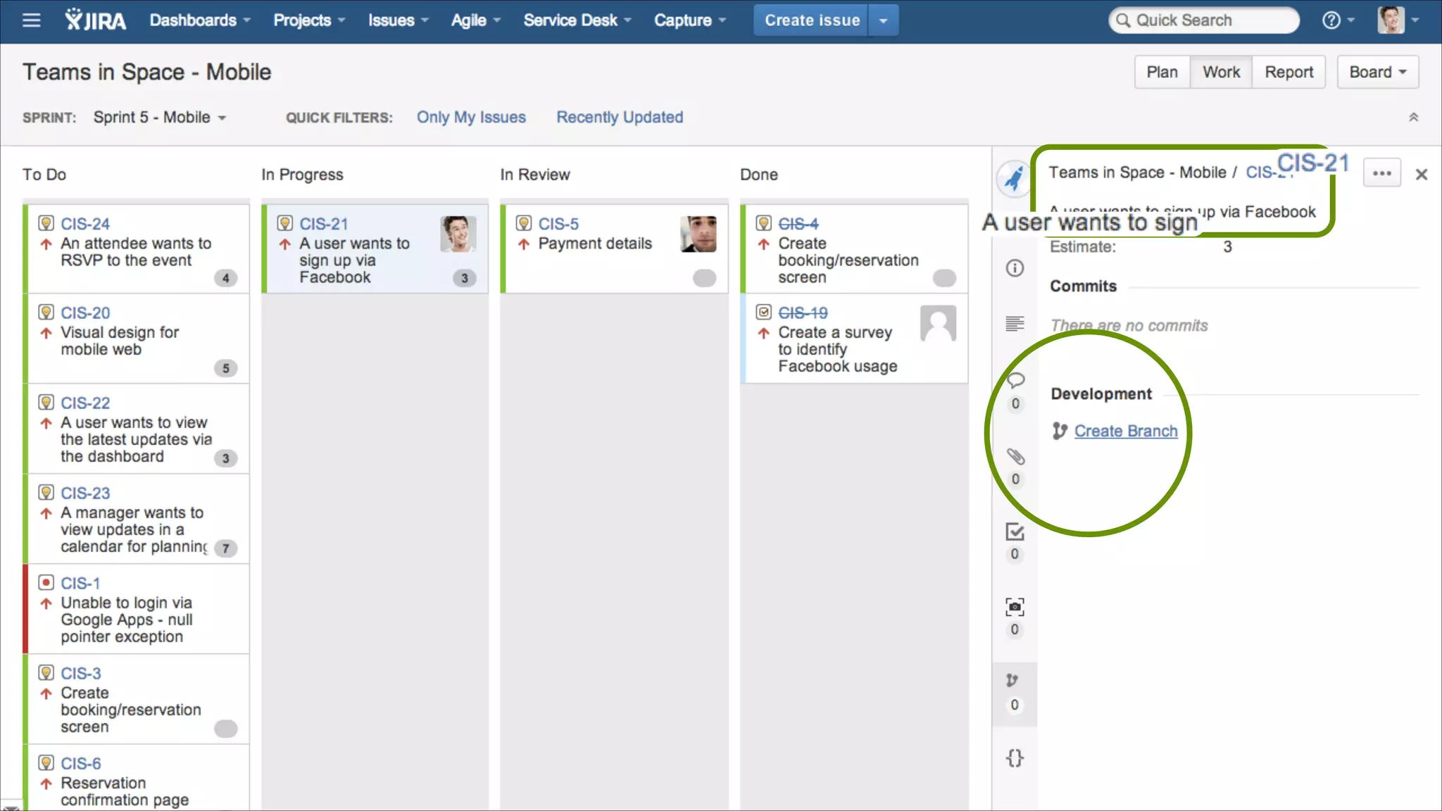The image size is (1442, 811).
Task: Open attachments via paperclip icon
Action: 1015,457
